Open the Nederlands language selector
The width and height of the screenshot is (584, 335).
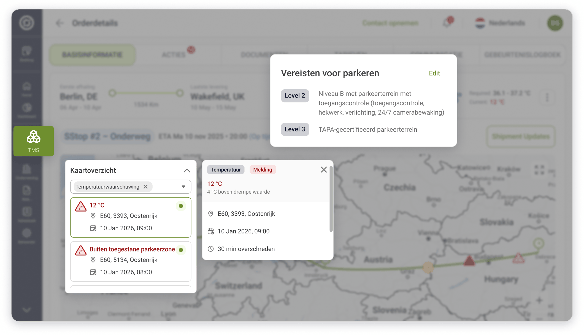500,23
